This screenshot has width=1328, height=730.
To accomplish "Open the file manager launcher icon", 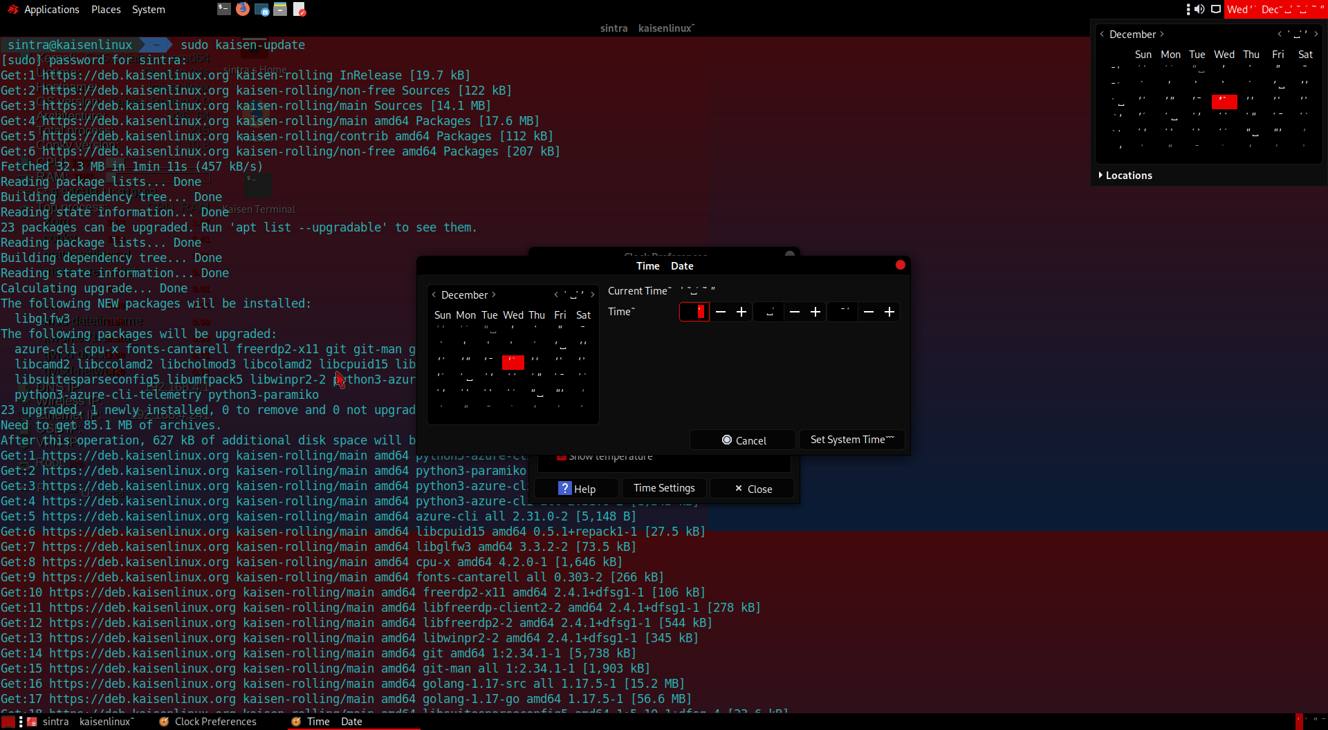I will 280,9.
